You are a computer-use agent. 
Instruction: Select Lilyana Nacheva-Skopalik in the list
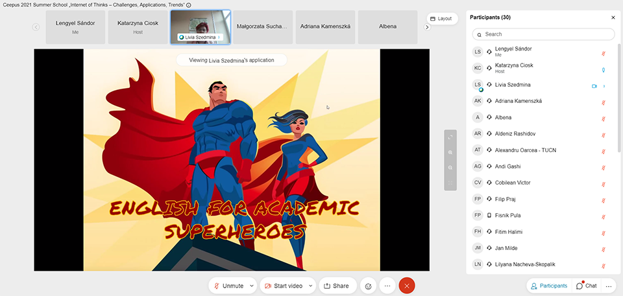coord(541,264)
